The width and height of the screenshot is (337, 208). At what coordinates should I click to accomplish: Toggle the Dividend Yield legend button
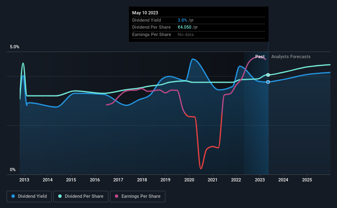pyautogui.click(x=29, y=197)
